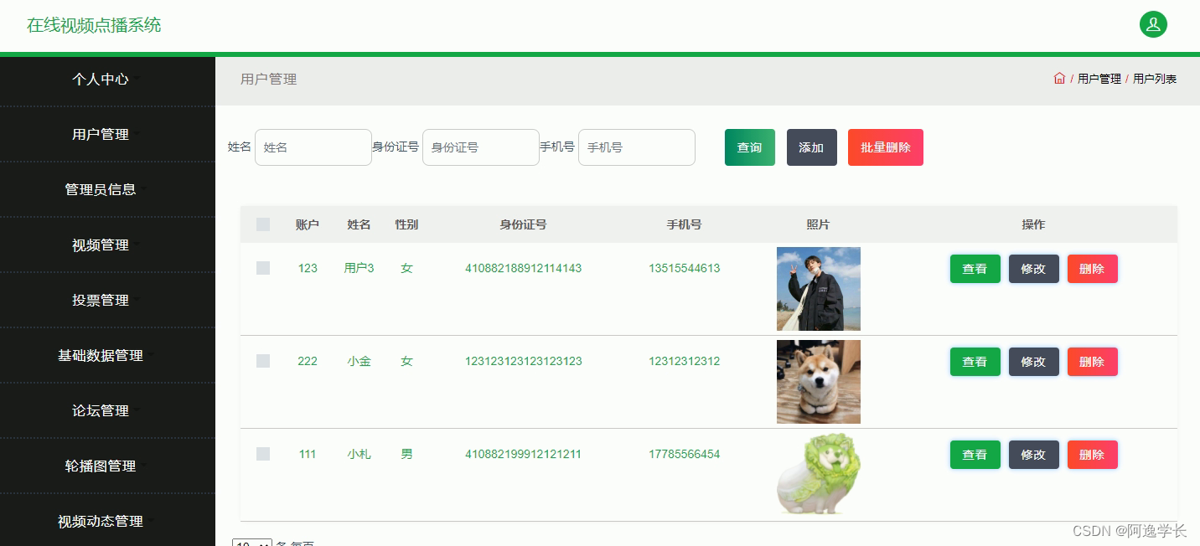
Task: Click the 操作 column header
Action: click(1034, 224)
